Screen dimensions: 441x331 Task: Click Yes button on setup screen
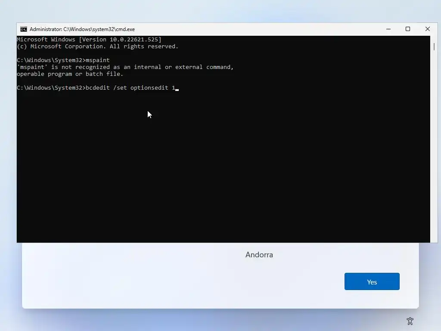[372, 281]
